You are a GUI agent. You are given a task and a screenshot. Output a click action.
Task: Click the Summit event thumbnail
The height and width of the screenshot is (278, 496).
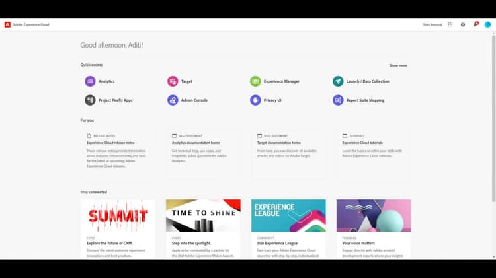(x=118, y=216)
